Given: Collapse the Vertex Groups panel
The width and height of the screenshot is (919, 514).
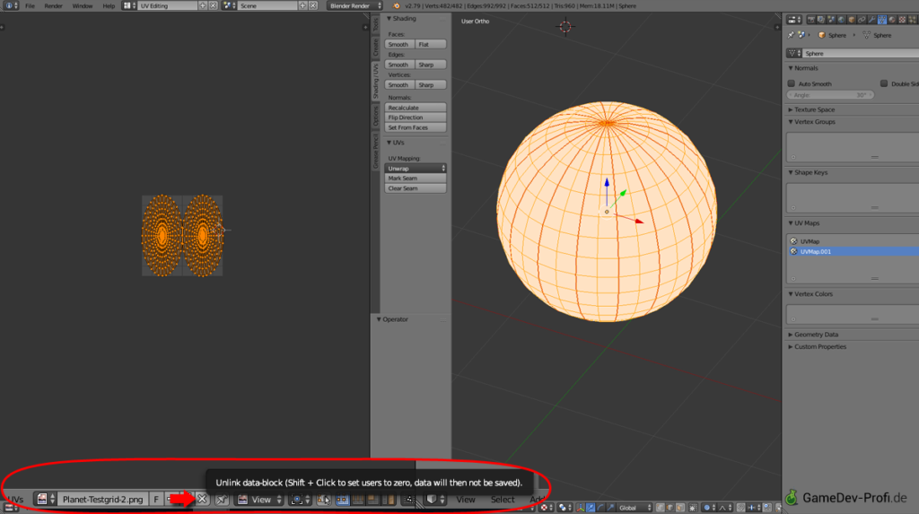Looking at the screenshot, I should coord(811,122).
